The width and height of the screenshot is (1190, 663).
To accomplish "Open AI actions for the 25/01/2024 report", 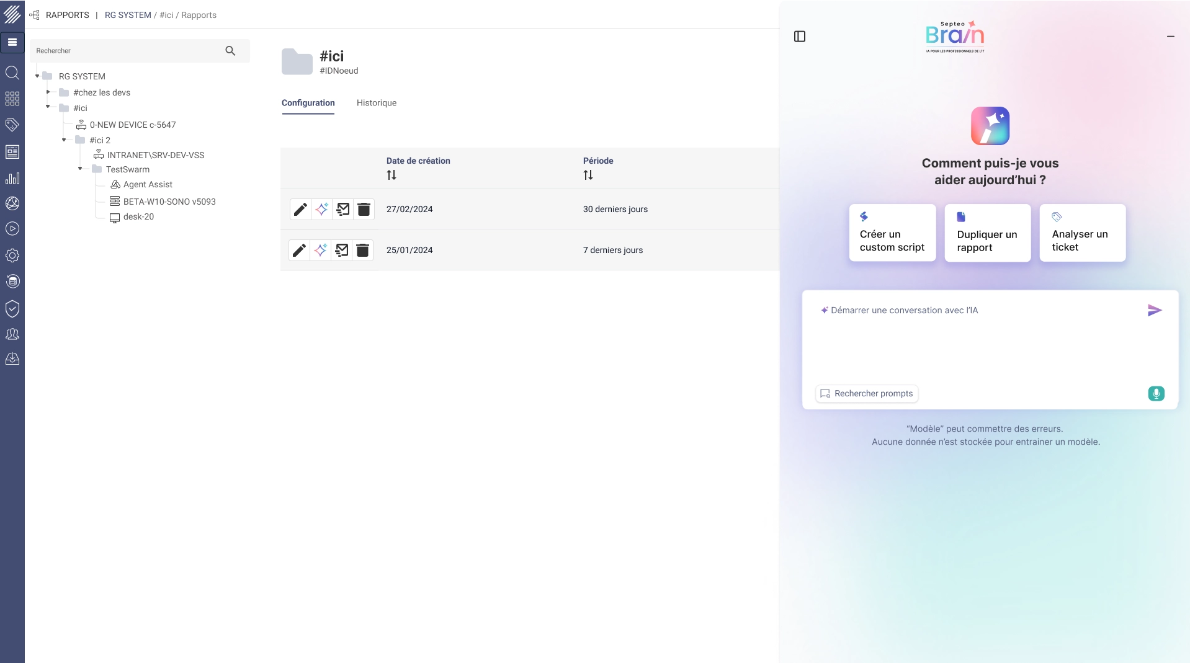I will point(321,250).
